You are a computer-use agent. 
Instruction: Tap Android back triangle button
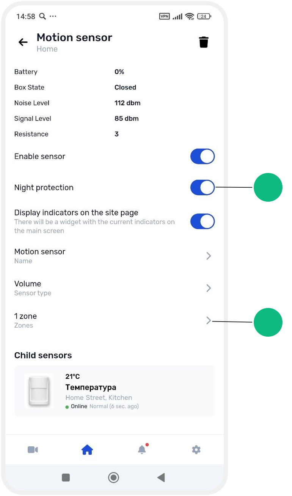[161, 477]
